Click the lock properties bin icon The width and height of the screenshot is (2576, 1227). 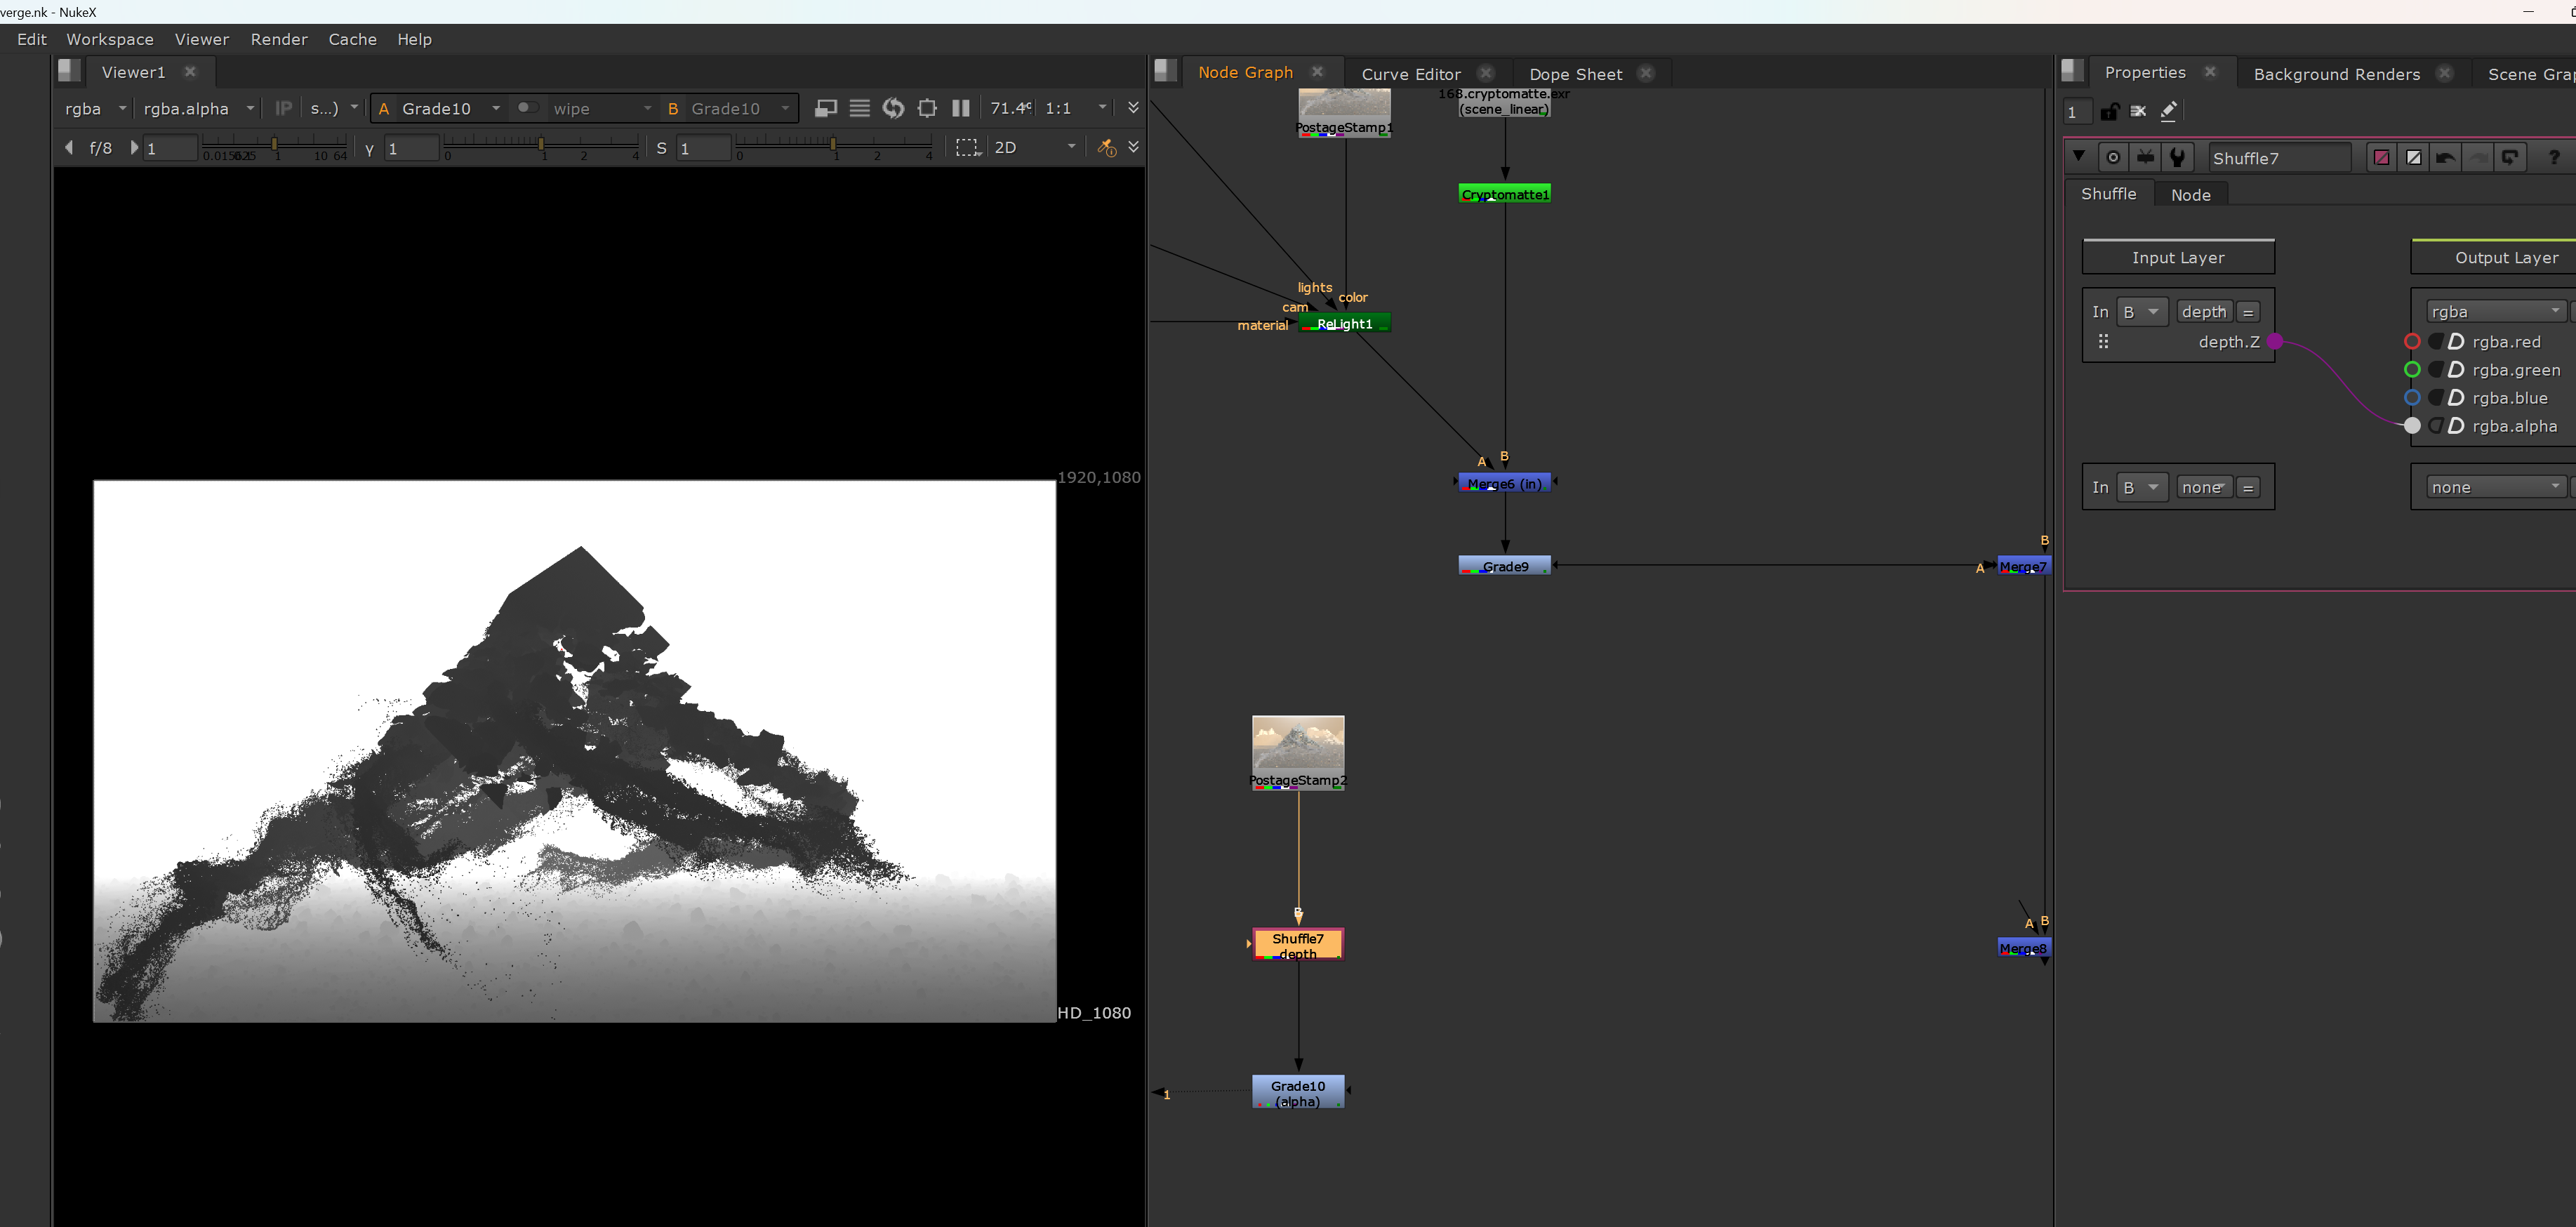pos(2109,111)
